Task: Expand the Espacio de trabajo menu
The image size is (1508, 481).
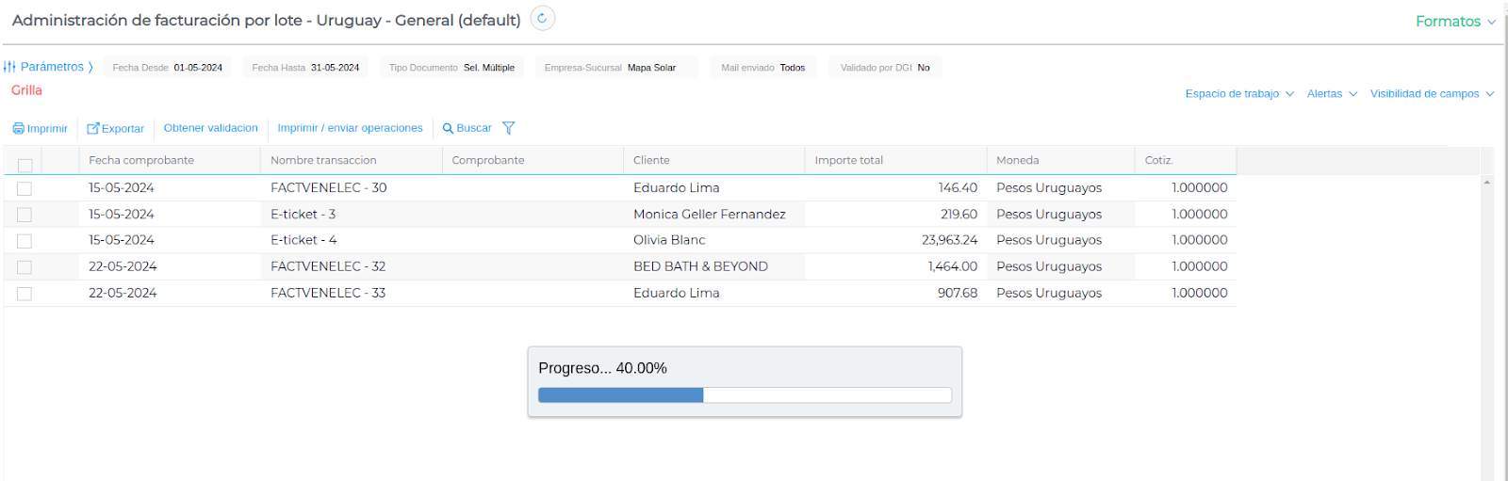Action: pos(1239,94)
